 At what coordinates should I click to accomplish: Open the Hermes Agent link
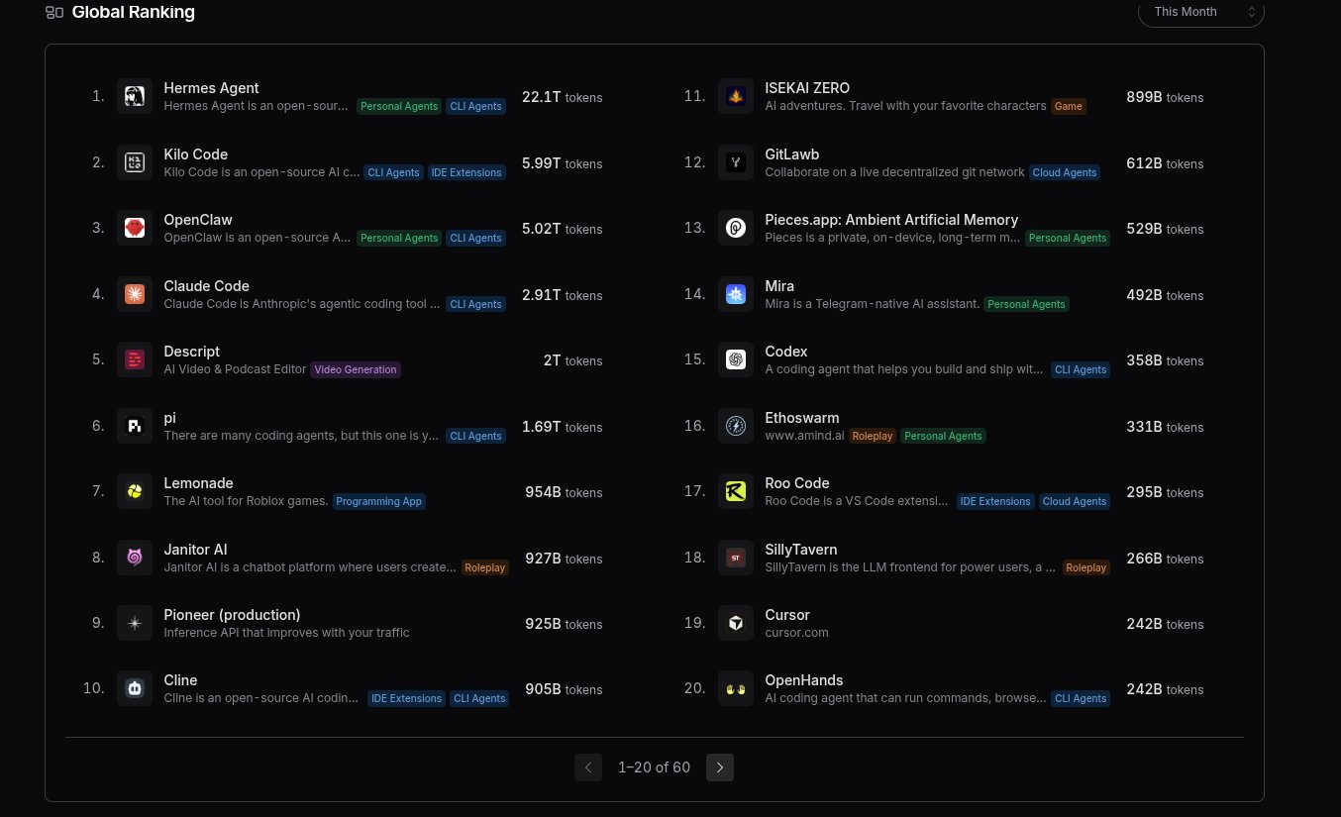coord(211,88)
